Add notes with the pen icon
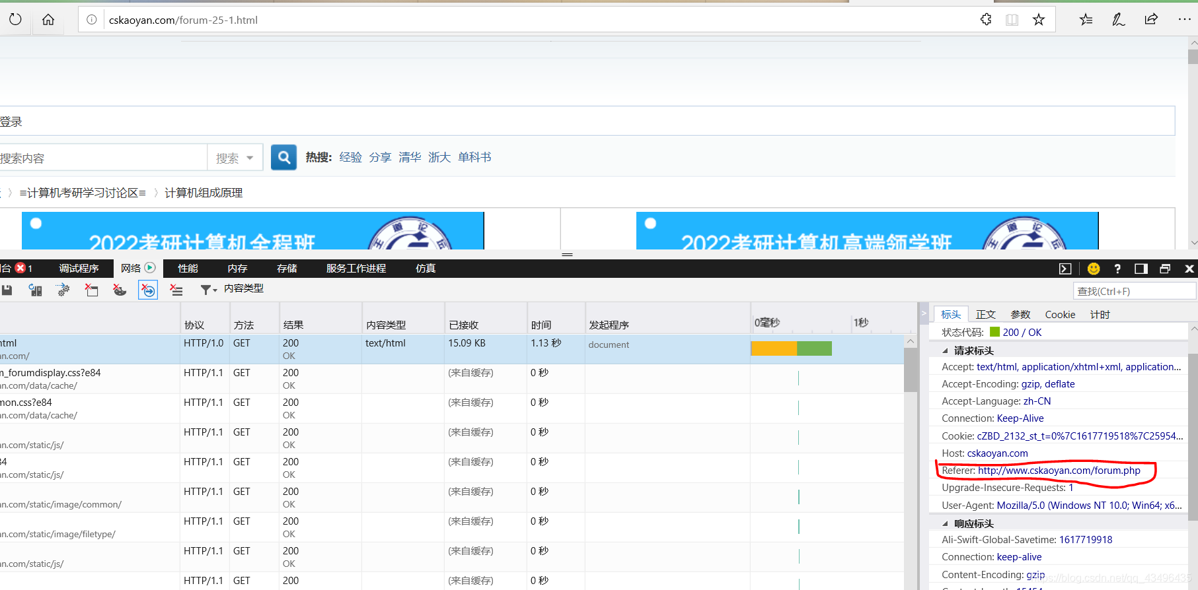This screenshot has width=1198, height=590. pos(1118,20)
